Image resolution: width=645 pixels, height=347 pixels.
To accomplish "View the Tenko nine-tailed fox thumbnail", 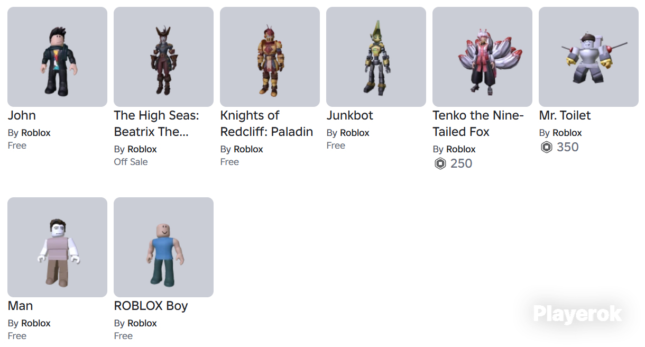I will tap(482, 57).
